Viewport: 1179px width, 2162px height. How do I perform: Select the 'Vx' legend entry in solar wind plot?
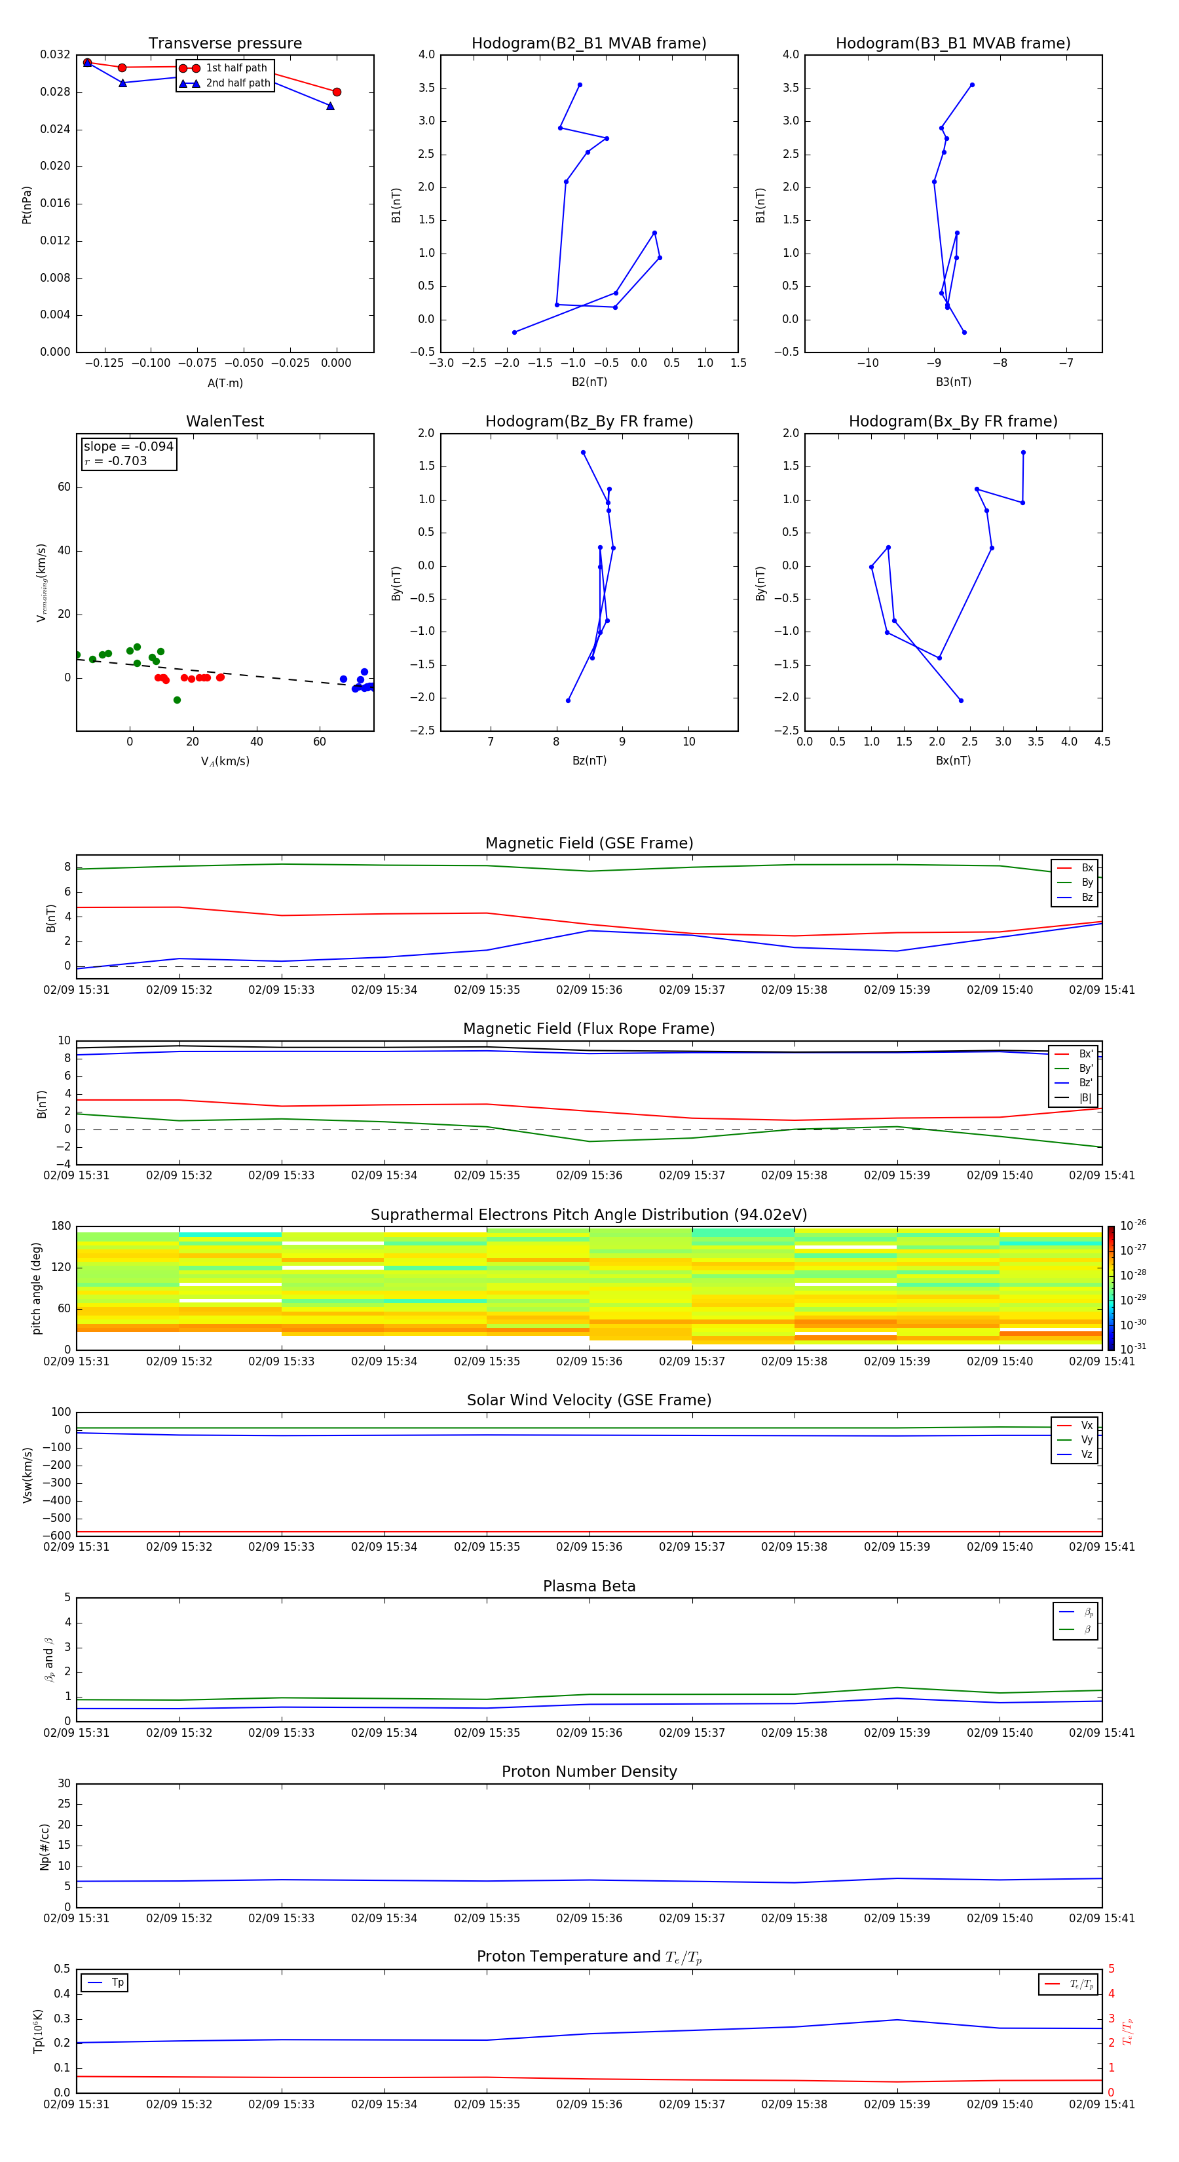[x=1075, y=1426]
